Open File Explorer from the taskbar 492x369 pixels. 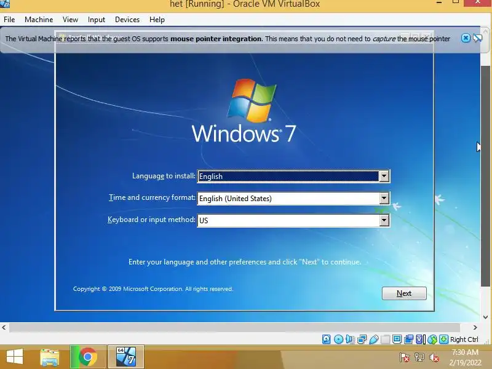50,357
